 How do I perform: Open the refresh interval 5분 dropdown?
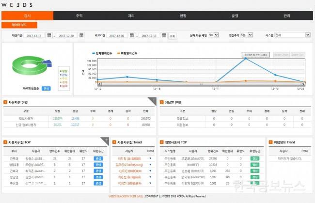point(247,35)
